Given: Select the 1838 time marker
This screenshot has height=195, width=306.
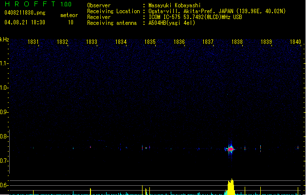Looking at the screenshot, I should pyautogui.click(x=237, y=42).
